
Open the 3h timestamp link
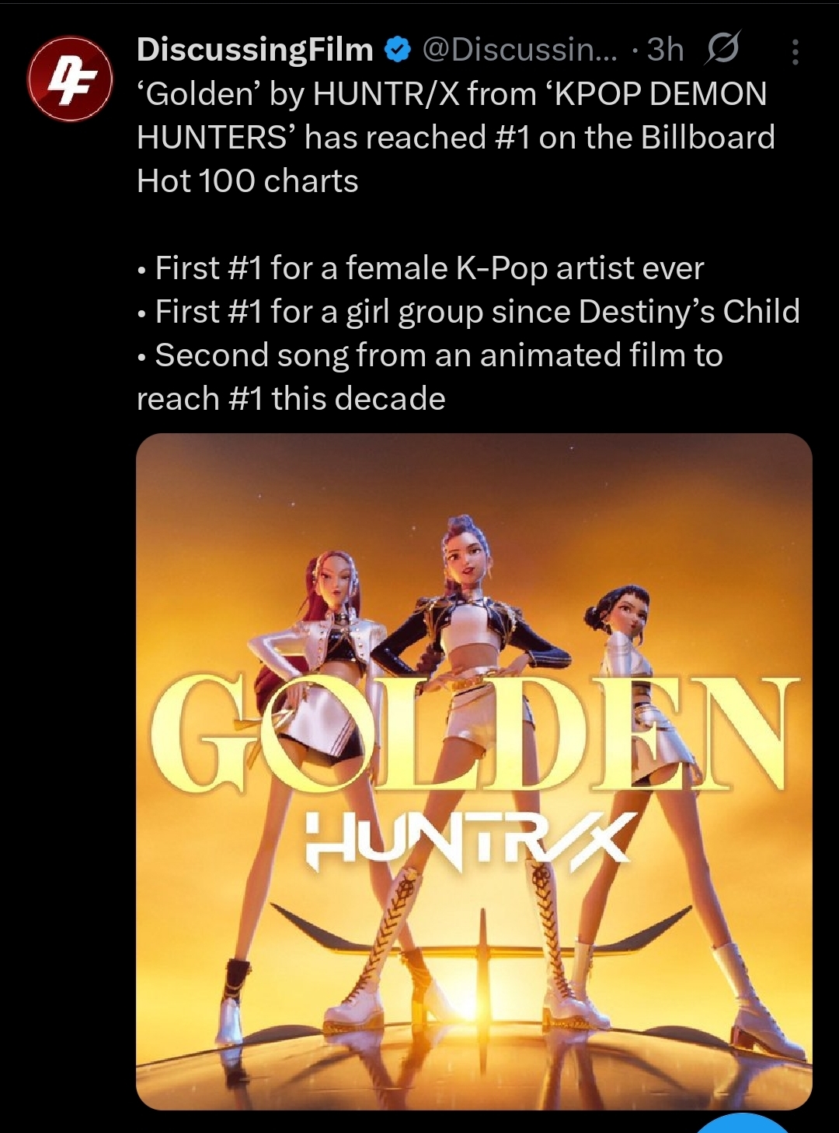pyautogui.click(x=665, y=50)
